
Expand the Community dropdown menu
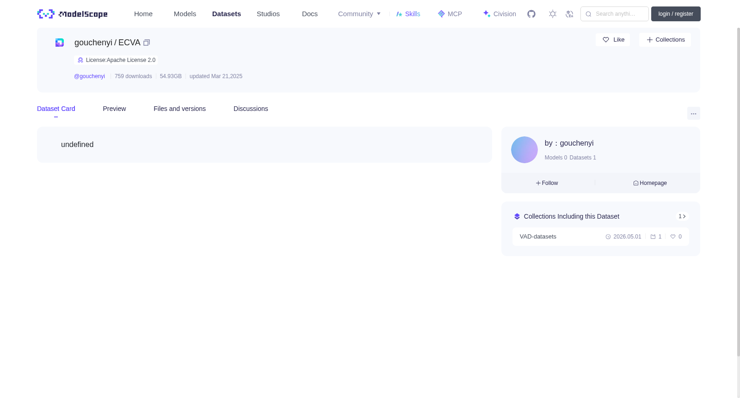tap(359, 14)
